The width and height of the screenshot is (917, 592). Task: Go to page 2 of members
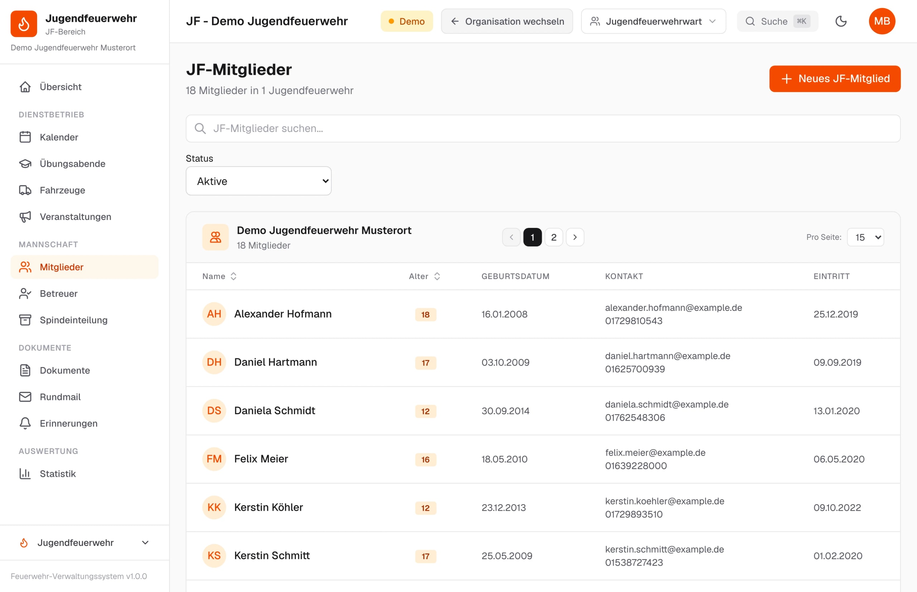click(x=553, y=238)
